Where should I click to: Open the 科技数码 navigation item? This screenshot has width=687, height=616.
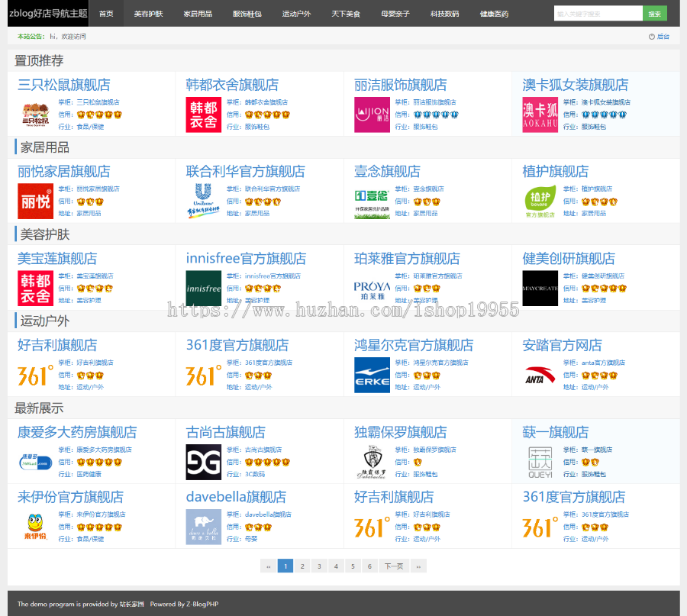(x=445, y=14)
